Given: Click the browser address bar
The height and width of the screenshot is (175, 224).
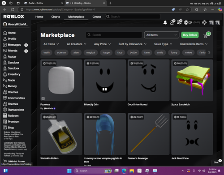Looking at the screenshot, I should pos(95,9).
